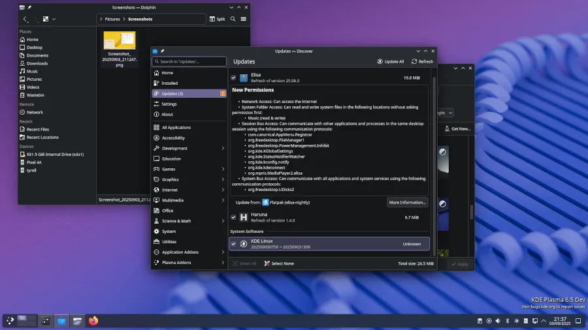
Task: Click Select None below the updates list
Action: 278,263
